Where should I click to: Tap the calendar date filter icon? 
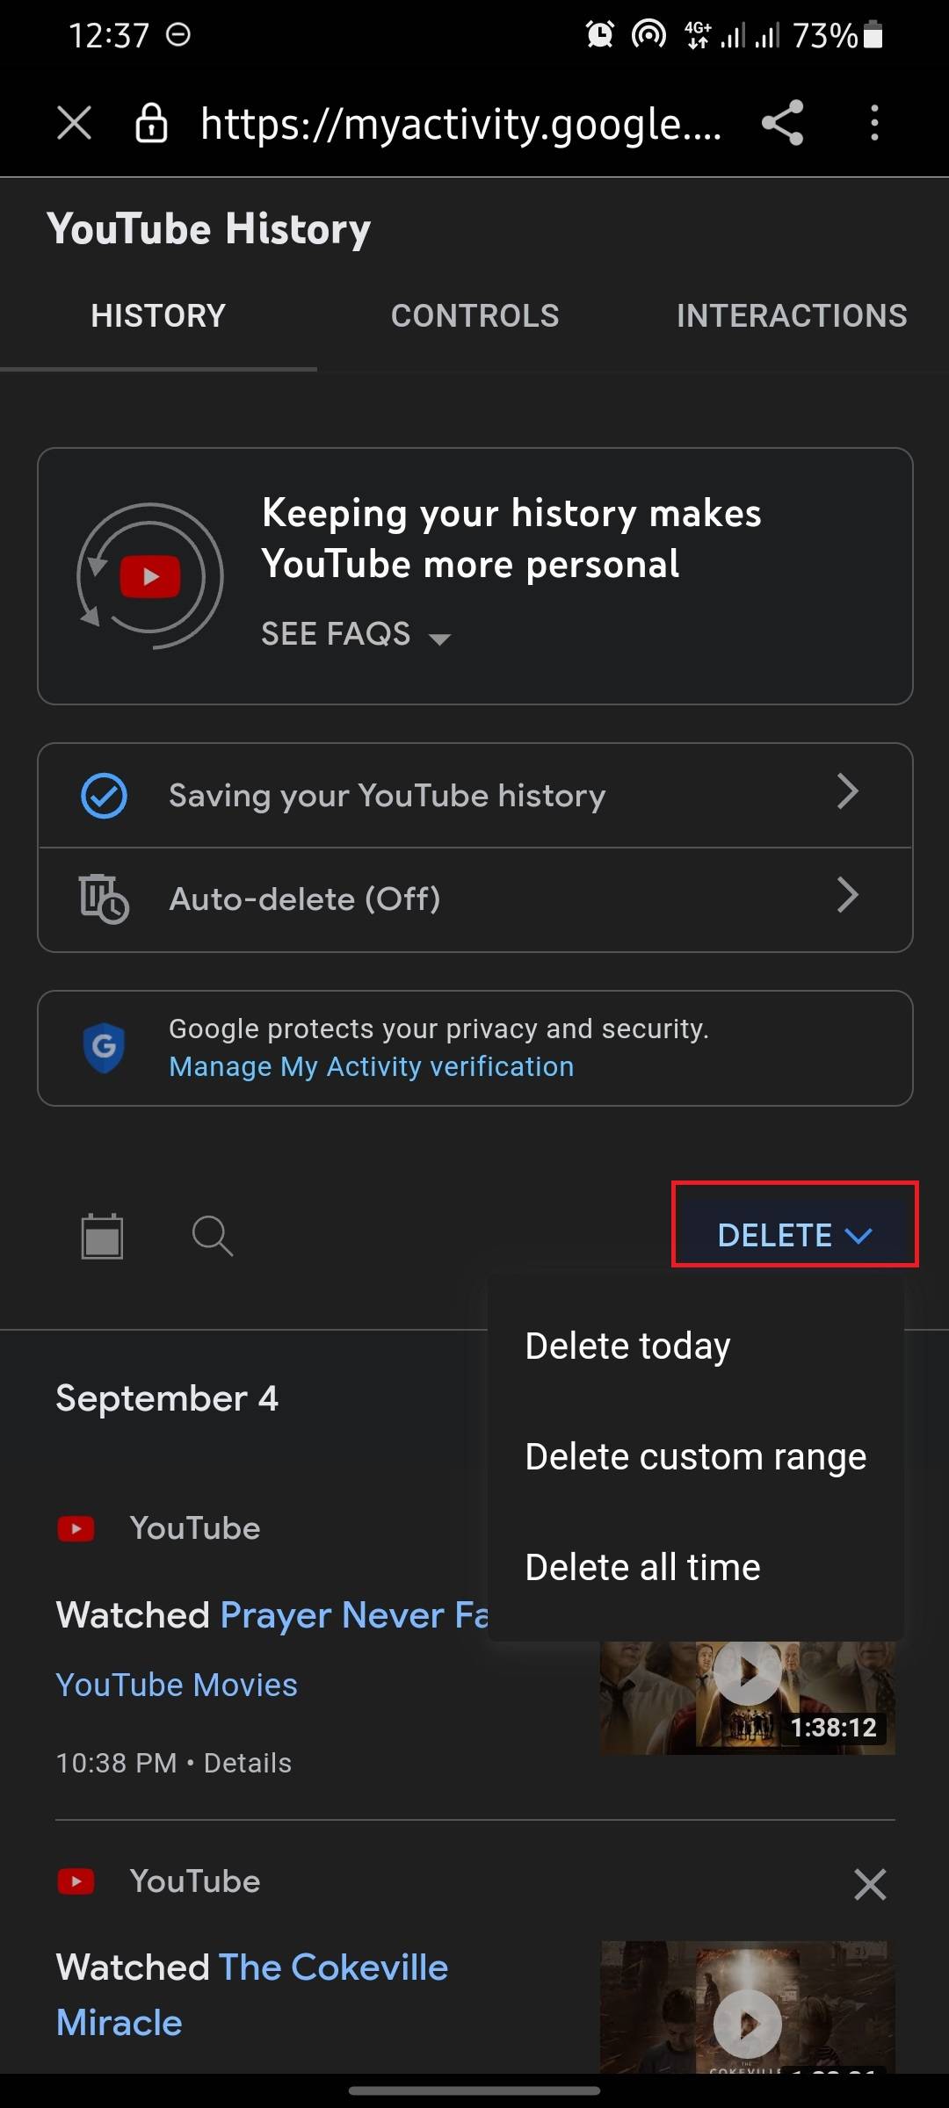tap(102, 1237)
